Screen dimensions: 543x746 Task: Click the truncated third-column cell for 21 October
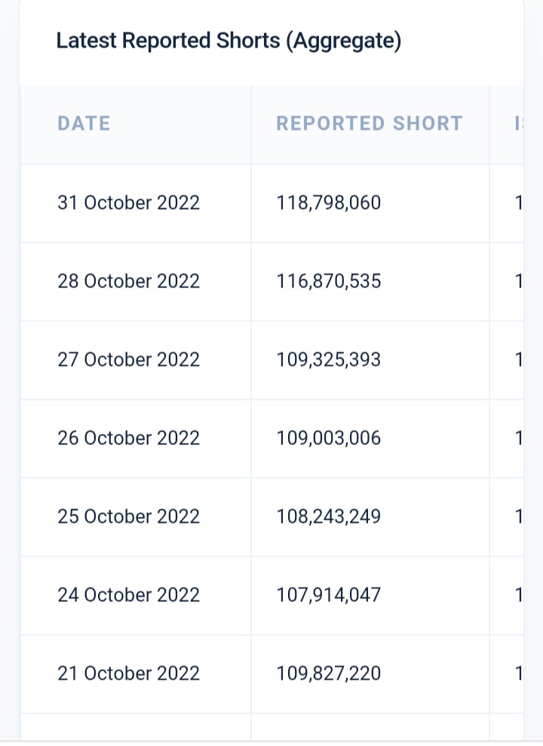coord(517,674)
